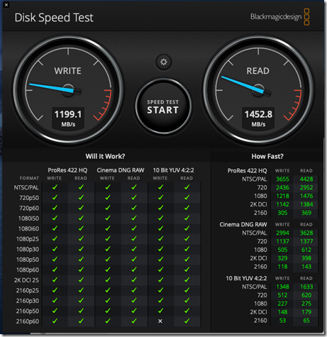Click the Speed Test Start button

tap(163, 106)
